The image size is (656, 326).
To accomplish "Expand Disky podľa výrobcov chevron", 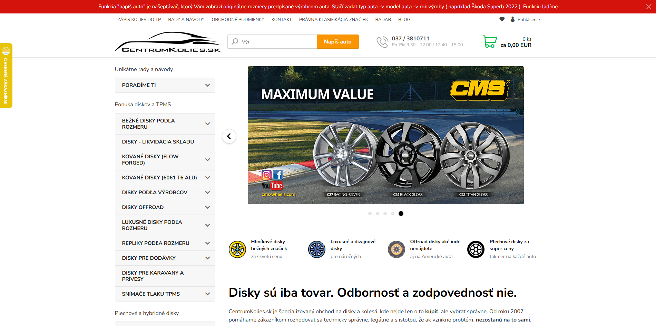I will coord(207,192).
